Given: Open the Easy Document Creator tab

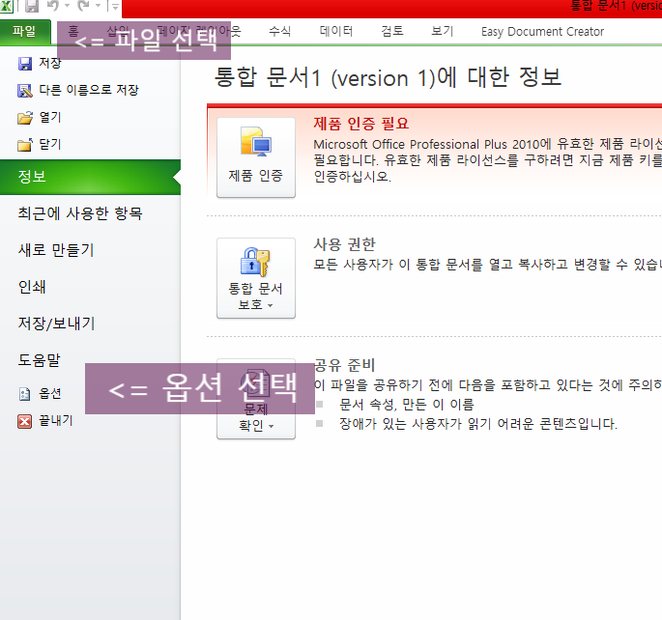Looking at the screenshot, I should click(542, 32).
